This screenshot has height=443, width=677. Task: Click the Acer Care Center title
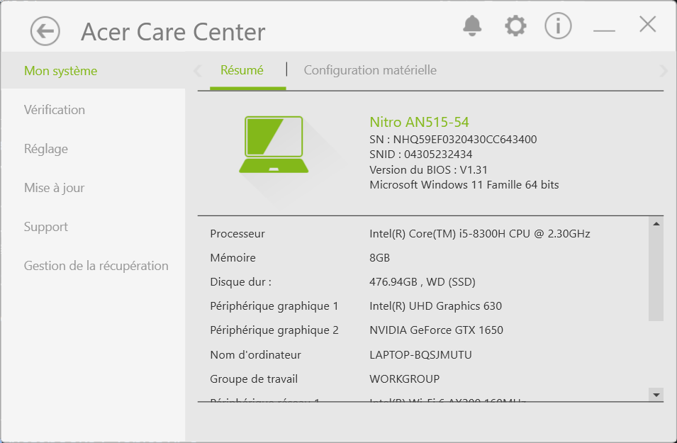173,32
